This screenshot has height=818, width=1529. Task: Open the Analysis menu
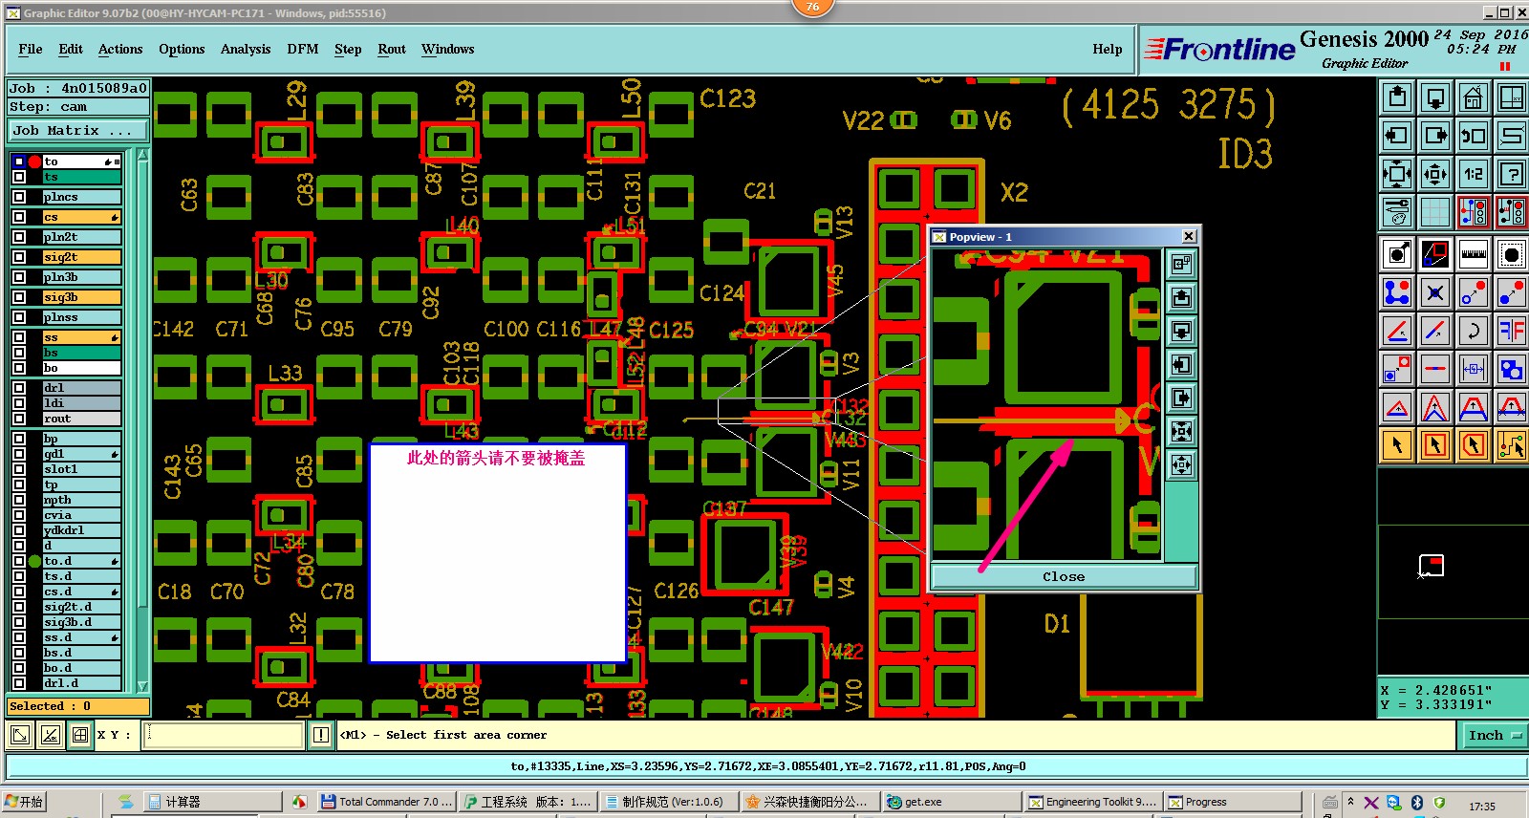coord(246,49)
